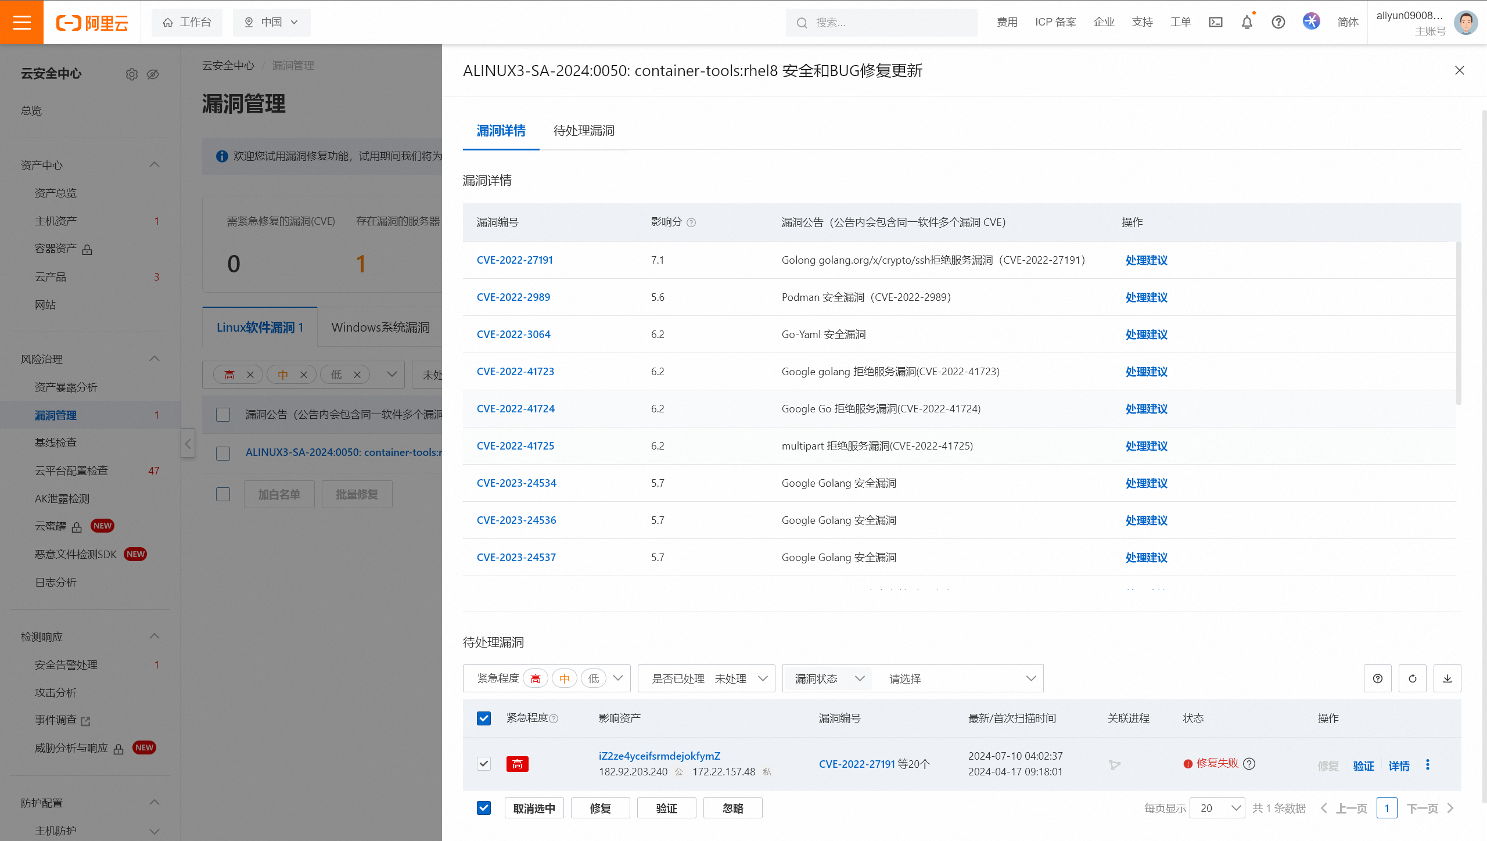Click the associated process icon in the row
The image size is (1487, 841).
pyautogui.click(x=1114, y=765)
